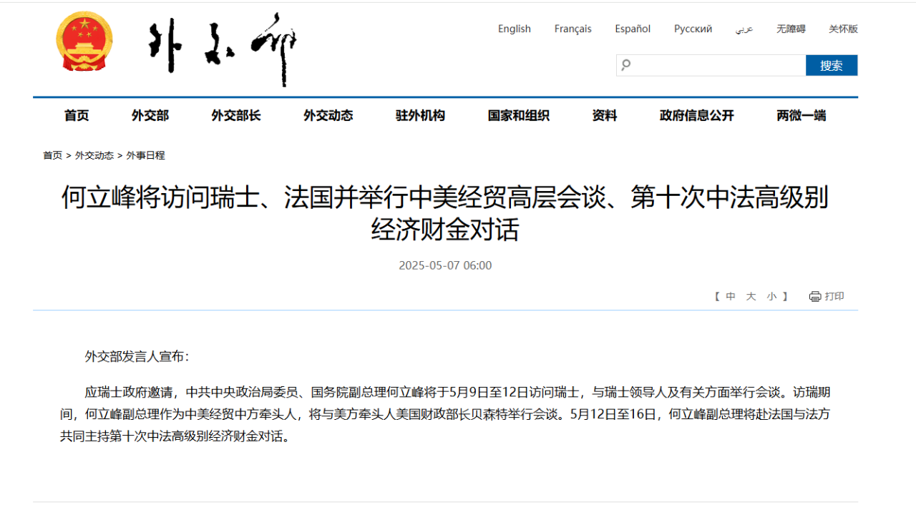The width and height of the screenshot is (916, 525).
Task: Open 政府信息公开 menu item
Action: tap(696, 115)
